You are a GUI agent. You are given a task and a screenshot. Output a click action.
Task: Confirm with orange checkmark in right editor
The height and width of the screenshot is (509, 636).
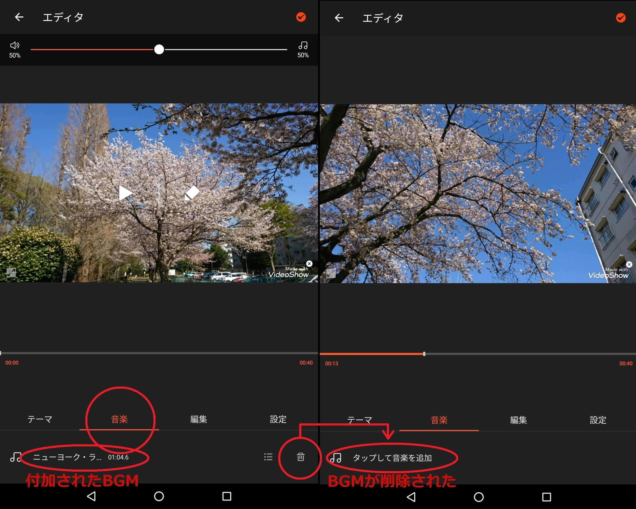[x=621, y=18]
